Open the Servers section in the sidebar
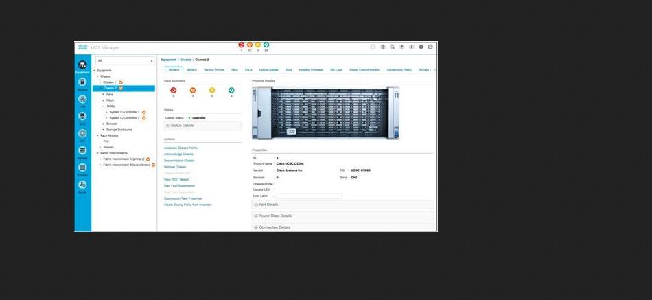The height and width of the screenshot is (300, 652). tap(82, 84)
